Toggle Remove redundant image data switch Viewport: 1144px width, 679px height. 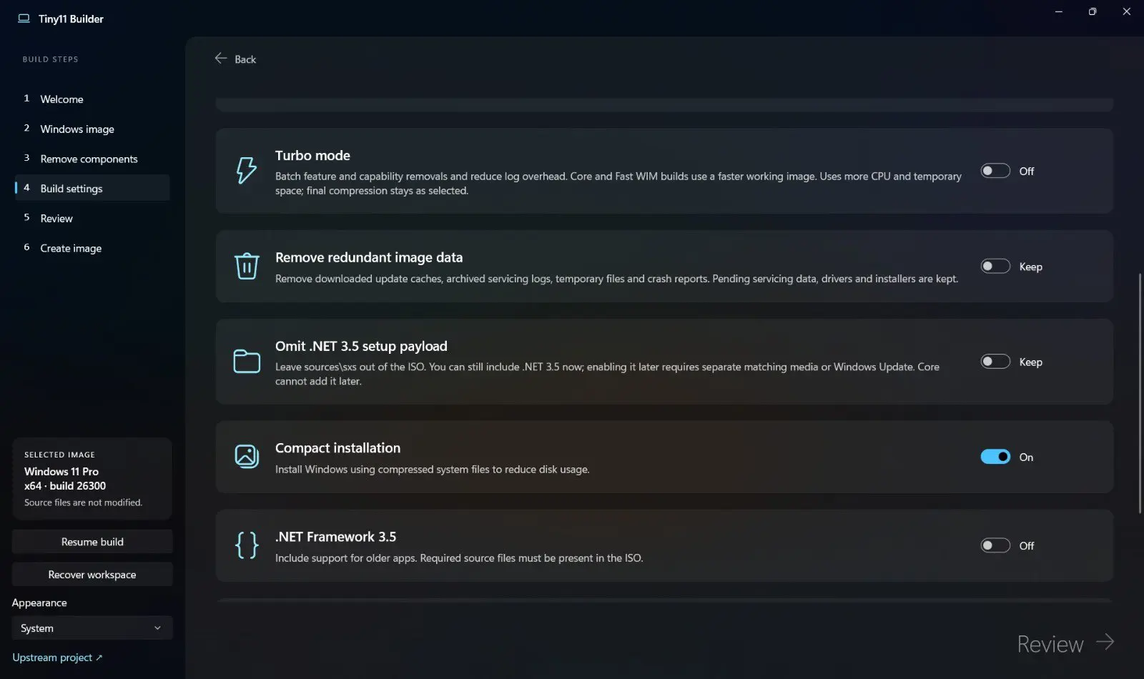click(995, 266)
